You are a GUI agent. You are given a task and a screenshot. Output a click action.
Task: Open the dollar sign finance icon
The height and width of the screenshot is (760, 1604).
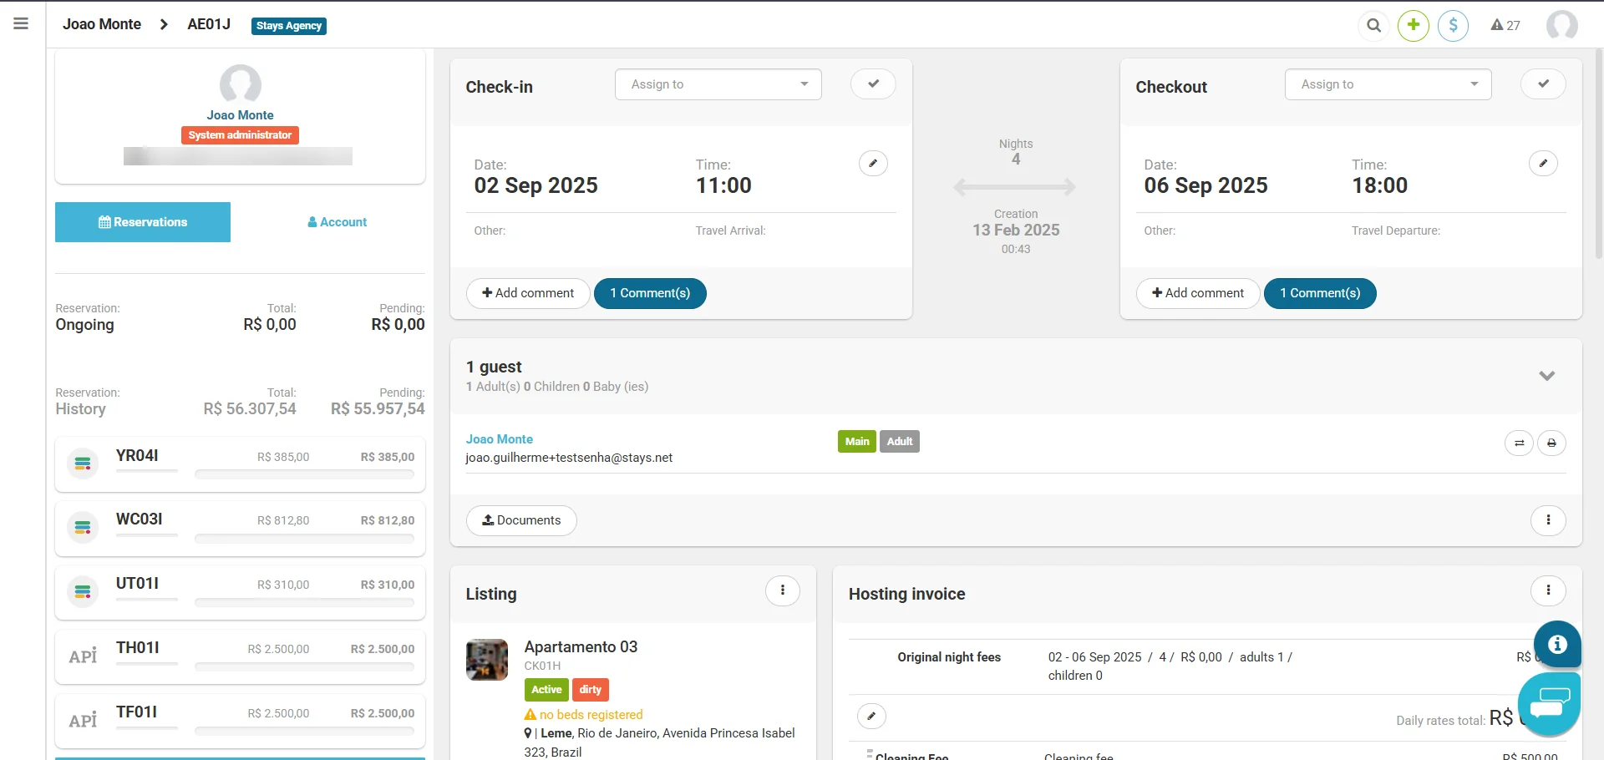(1454, 25)
